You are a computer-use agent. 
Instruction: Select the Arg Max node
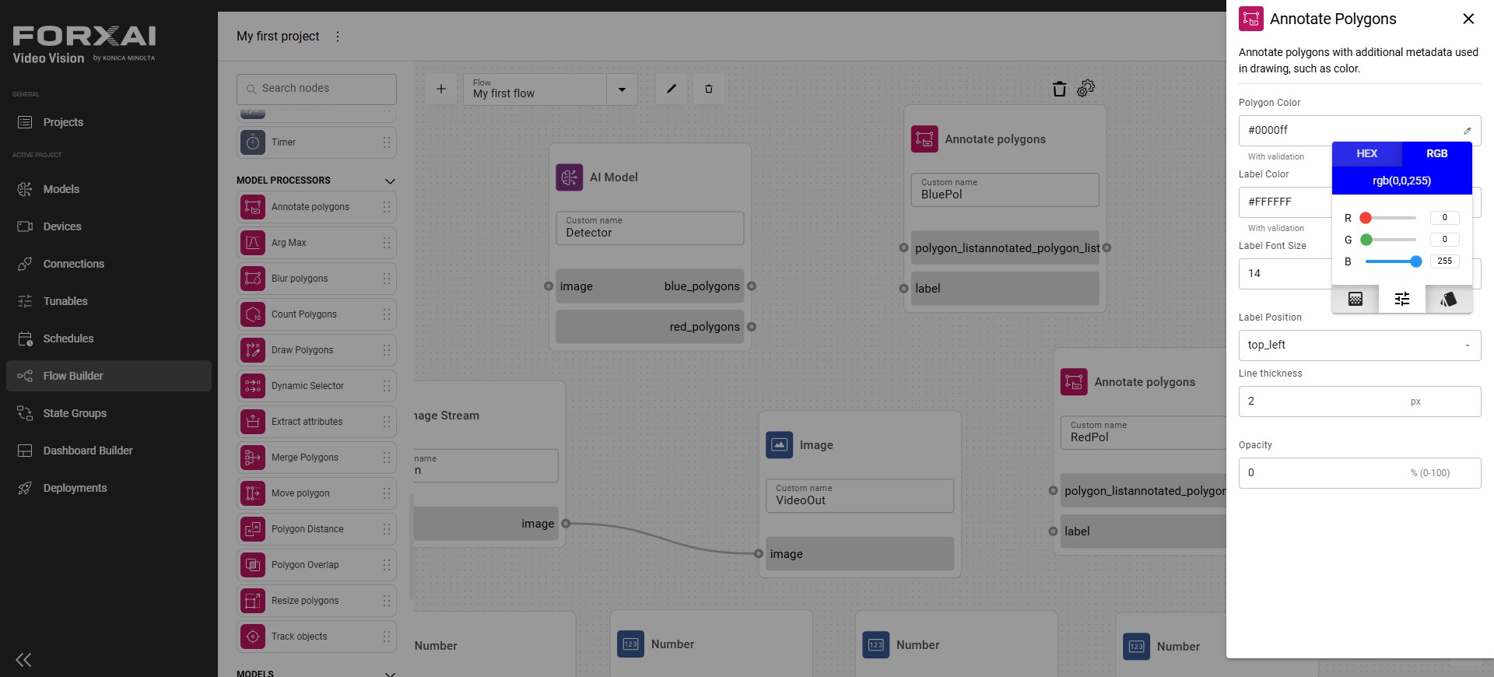click(x=317, y=243)
